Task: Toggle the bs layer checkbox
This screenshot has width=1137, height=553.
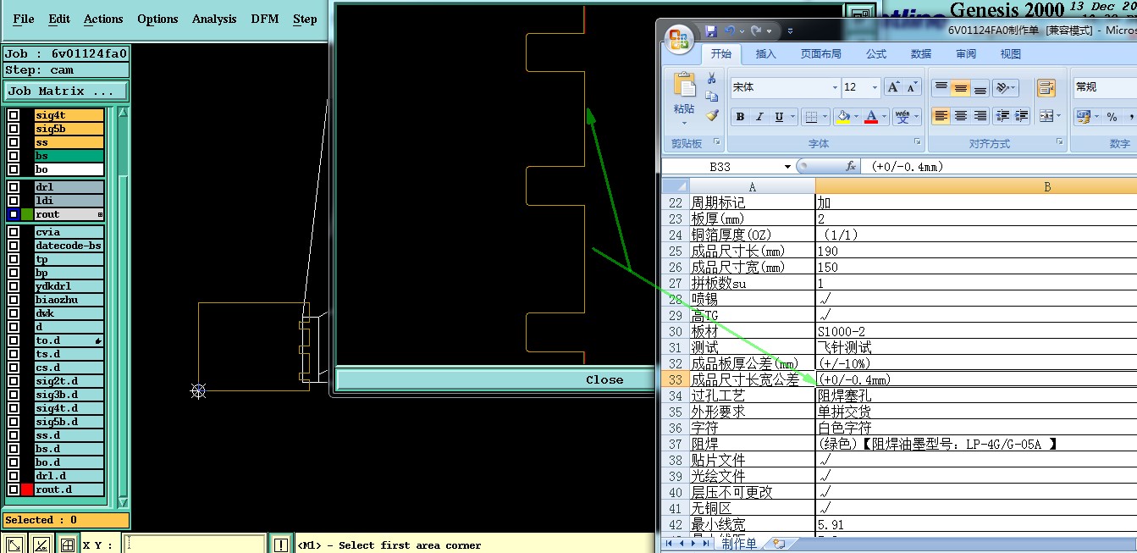Action: point(14,156)
